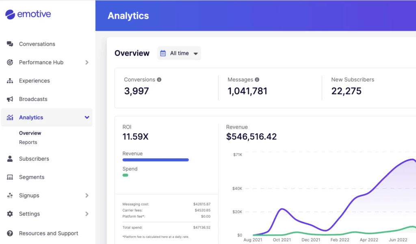
Task: Click the Performance Hub label
Action: tap(41, 62)
